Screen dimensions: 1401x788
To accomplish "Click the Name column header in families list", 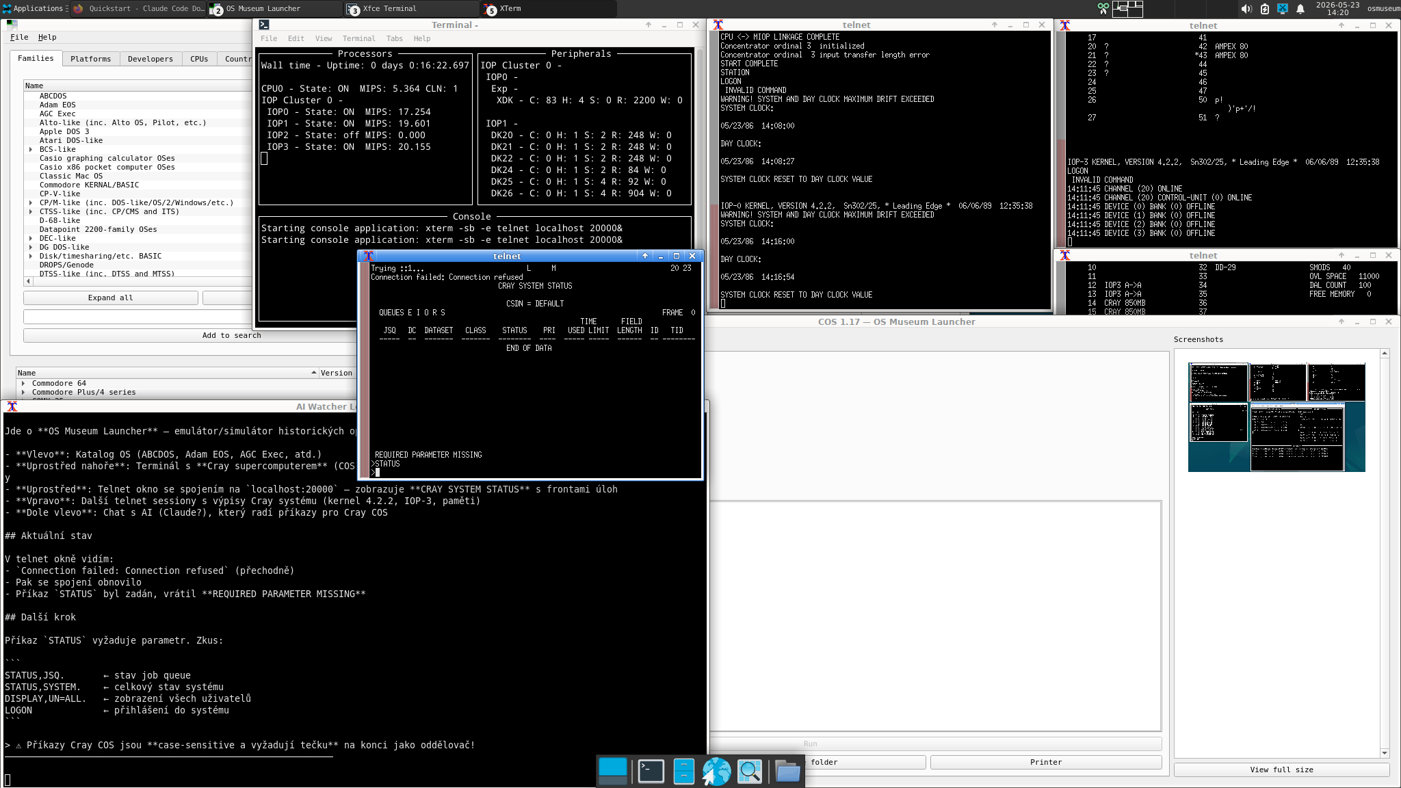I will 137,86.
